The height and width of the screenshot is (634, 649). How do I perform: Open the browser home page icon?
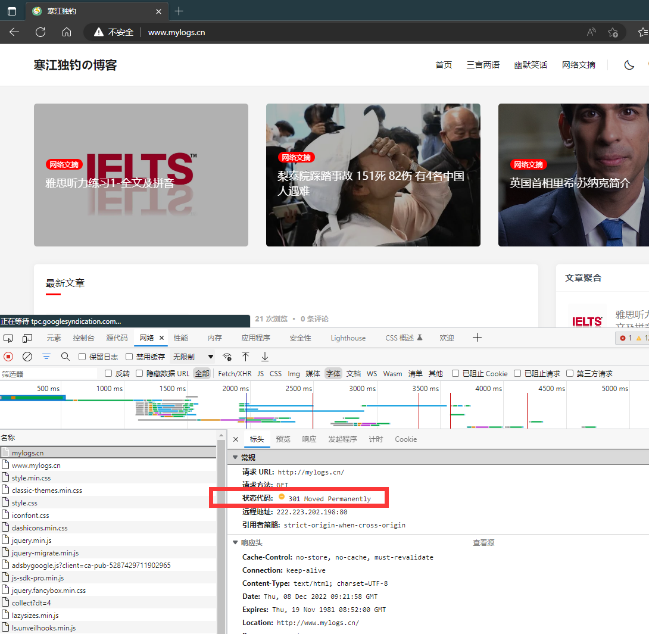[67, 32]
